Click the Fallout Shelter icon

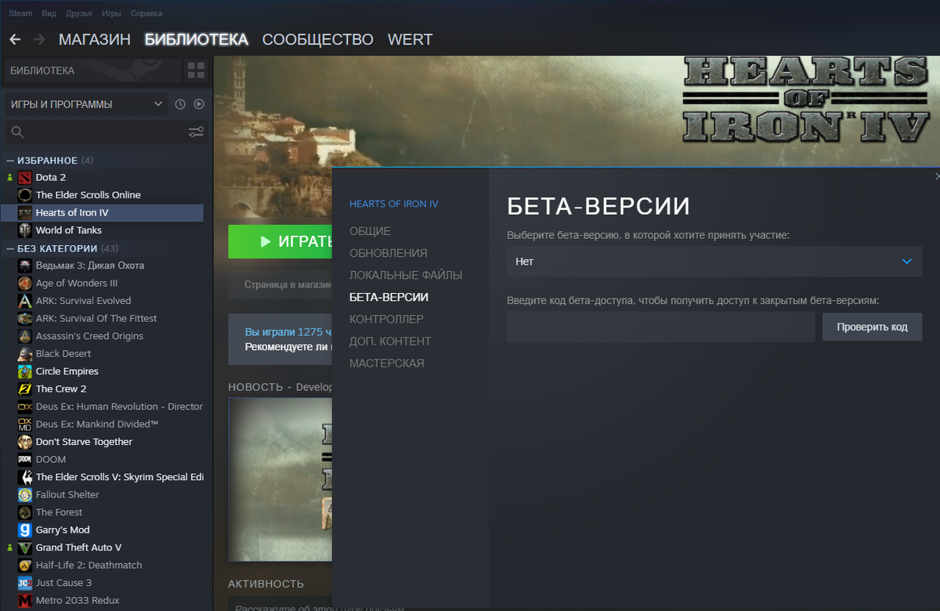(x=24, y=495)
